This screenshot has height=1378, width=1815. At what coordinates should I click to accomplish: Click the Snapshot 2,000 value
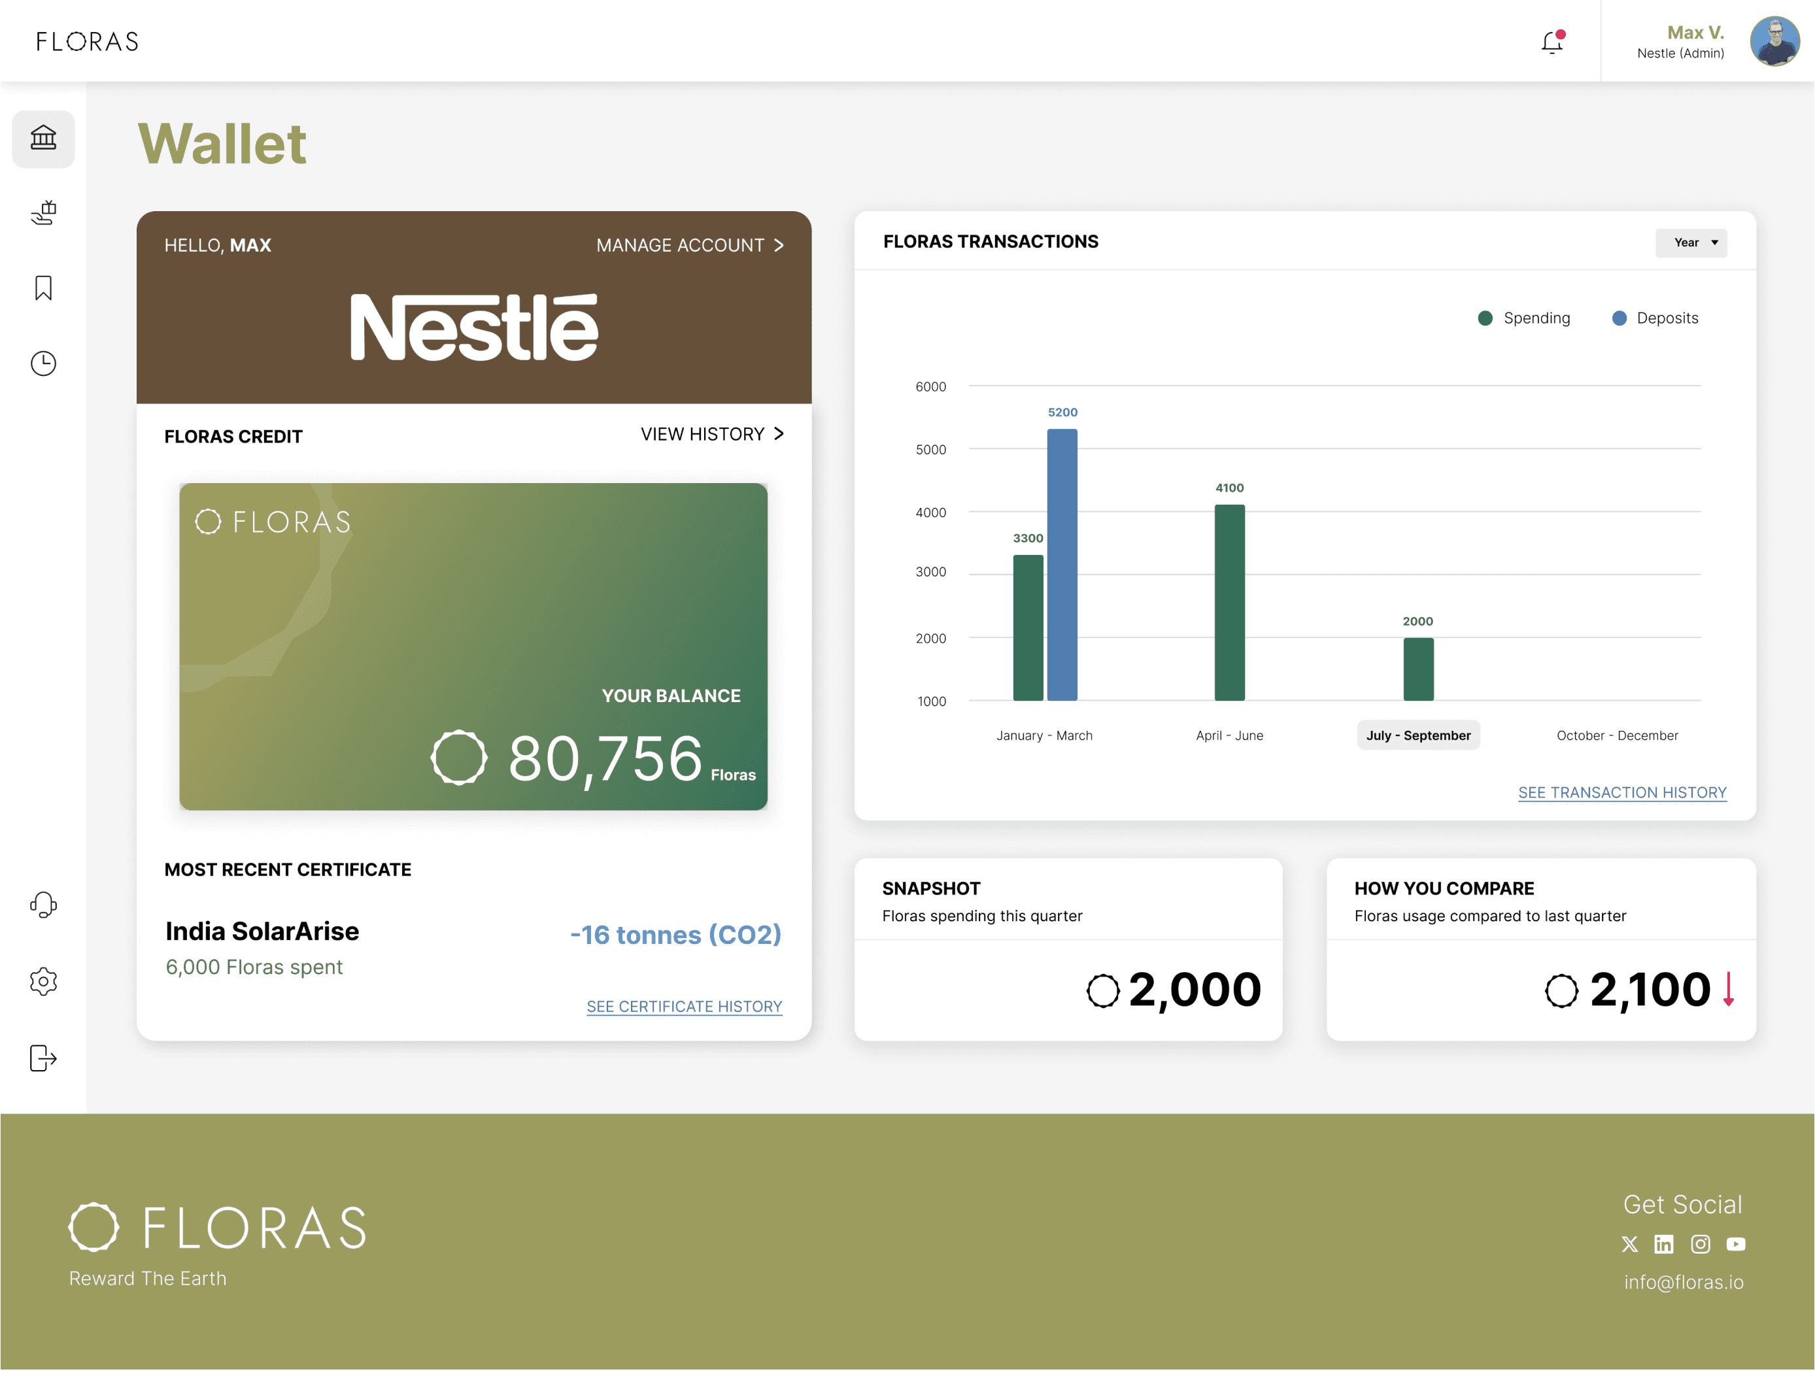[1195, 990]
